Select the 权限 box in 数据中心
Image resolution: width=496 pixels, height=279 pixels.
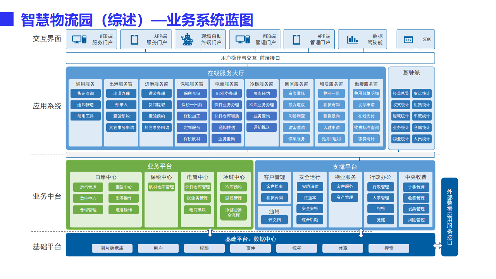click(x=204, y=248)
